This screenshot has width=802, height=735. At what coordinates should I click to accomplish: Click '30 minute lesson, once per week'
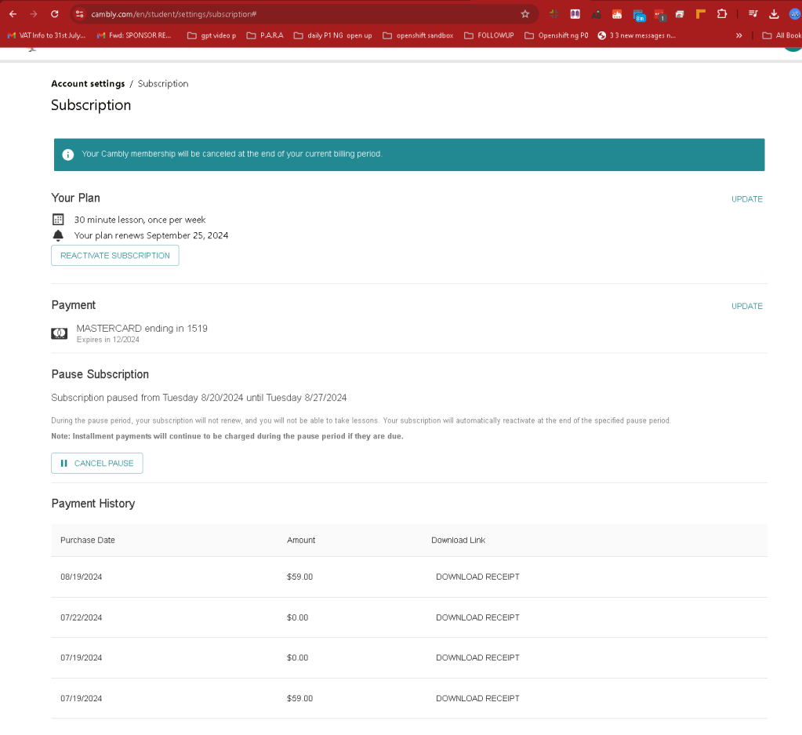pyautogui.click(x=140, y=220)
